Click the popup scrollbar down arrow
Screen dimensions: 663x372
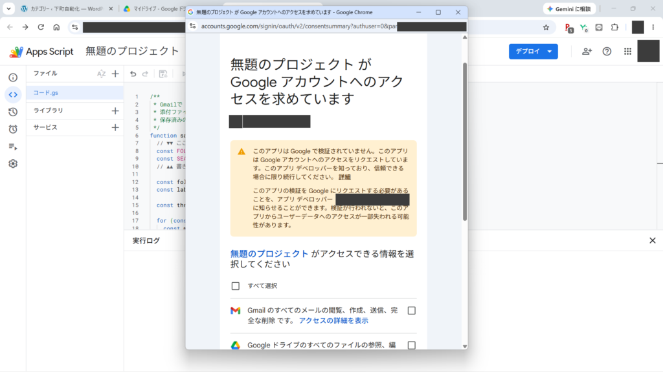(x=465, y=346)
